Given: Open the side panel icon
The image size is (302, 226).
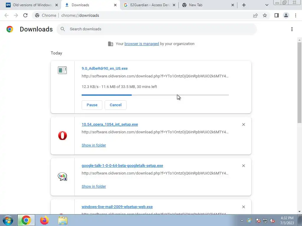Looking at the screenshot, I should [277, 15].
